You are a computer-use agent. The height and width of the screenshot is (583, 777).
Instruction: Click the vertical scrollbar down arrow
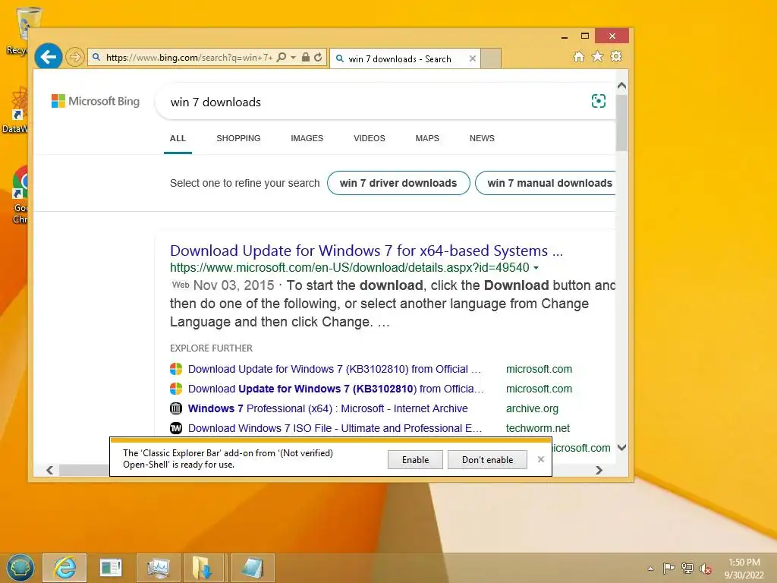tap(622, 448)
